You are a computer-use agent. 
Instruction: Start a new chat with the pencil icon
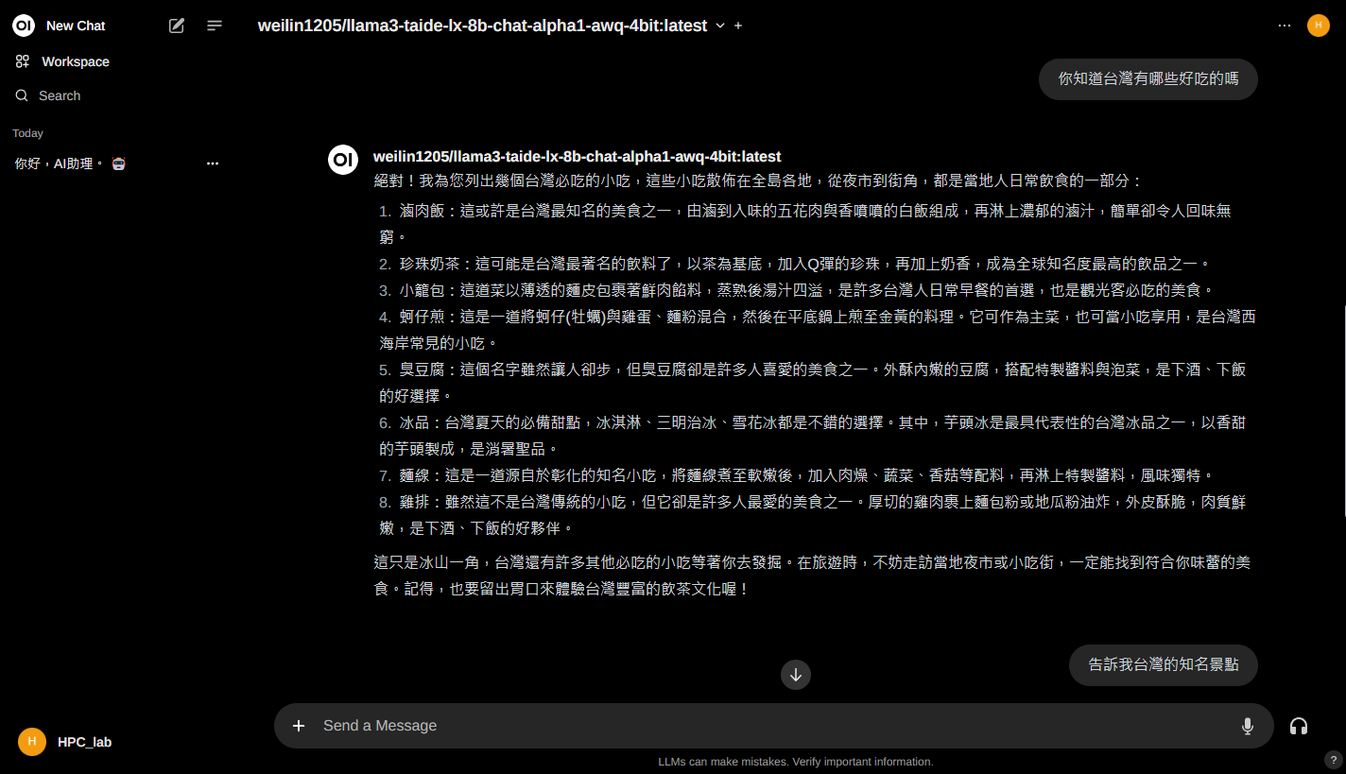click(x=177, y=26)
